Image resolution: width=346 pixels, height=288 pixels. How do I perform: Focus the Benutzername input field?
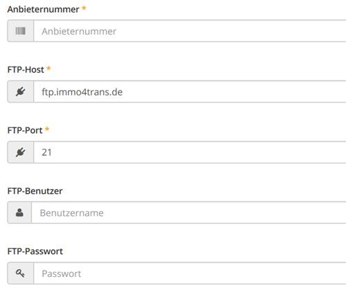tap(189, 213)
